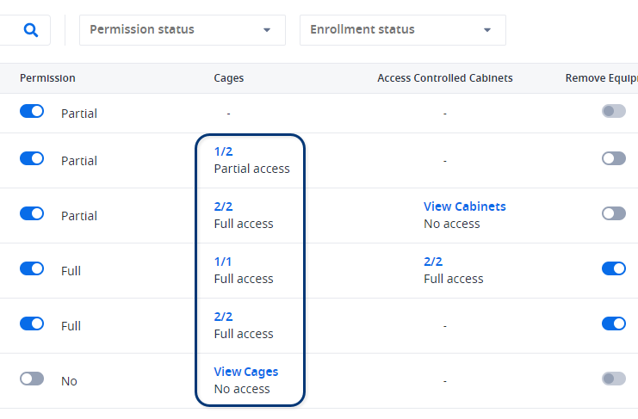Click the View Cages link
Screen dimensions: 638x419
tap(246, 372)
